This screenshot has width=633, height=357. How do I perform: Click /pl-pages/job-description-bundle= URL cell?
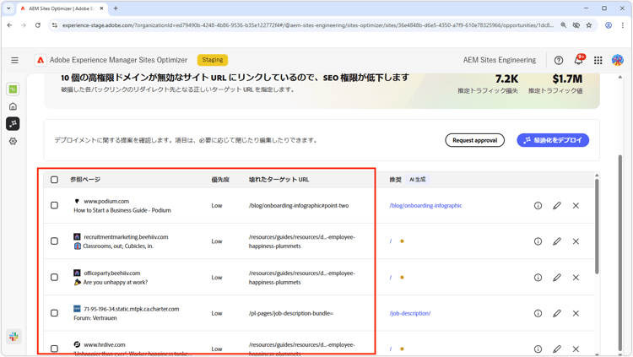click(291, 313)
